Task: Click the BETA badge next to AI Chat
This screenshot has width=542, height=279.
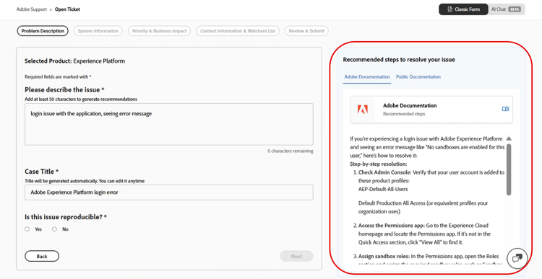Action: tap(515, 9)
